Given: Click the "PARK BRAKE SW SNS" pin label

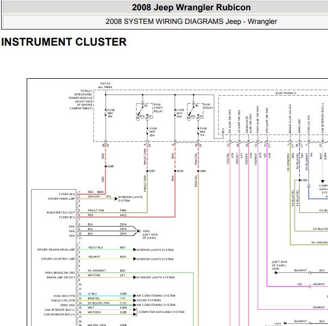Looking at the screenshot, I should pos(60,273).
